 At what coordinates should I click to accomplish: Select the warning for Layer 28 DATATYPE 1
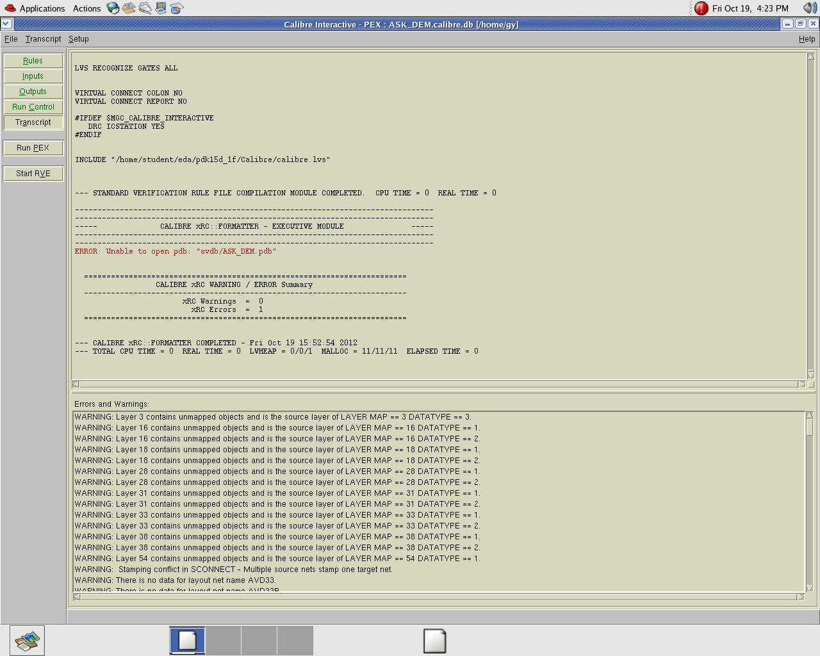277,471
